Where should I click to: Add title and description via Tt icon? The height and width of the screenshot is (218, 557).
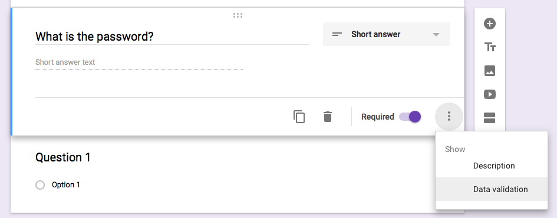489,47
